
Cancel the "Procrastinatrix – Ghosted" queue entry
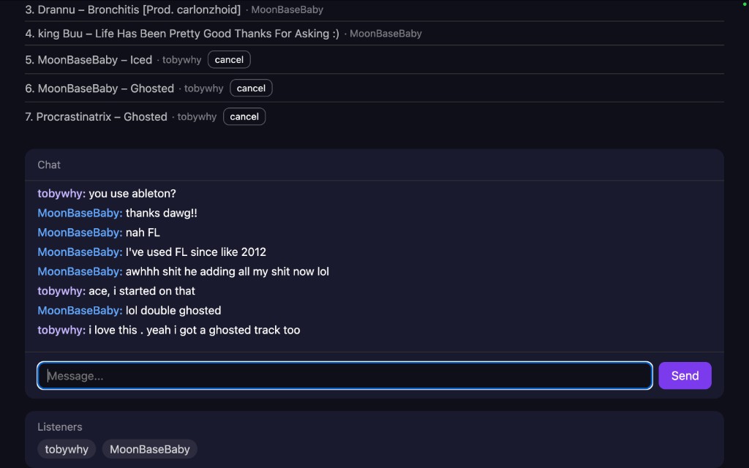(x=244, y=117)
